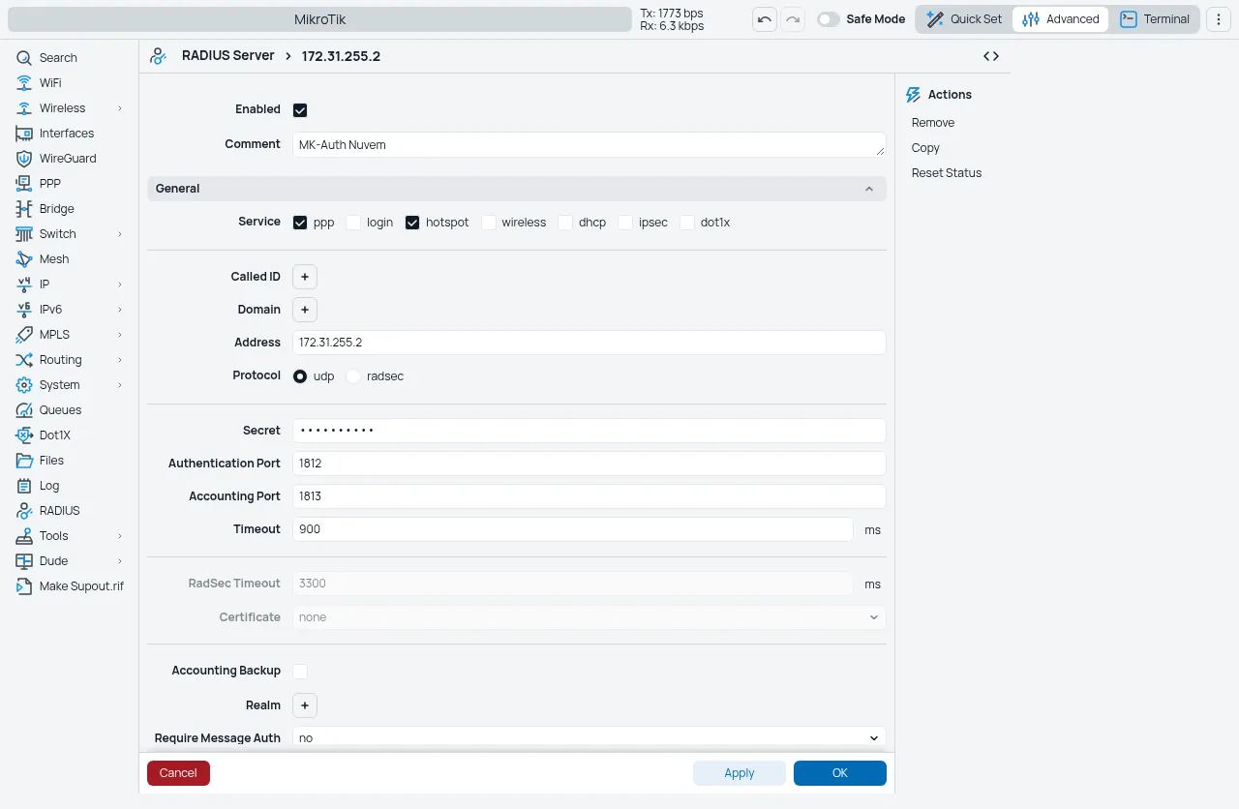The height and width of the screenshot is (809, 1239).
Task: Click the Interfaces sidebar icon
Action: point(24,134)
